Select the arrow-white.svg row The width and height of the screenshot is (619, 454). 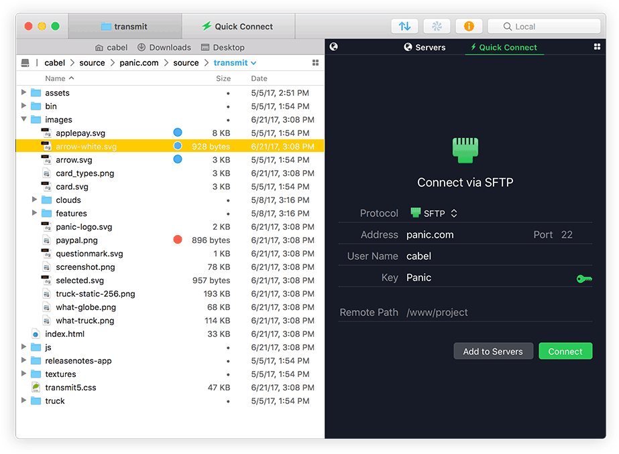(x=170, y=146)
